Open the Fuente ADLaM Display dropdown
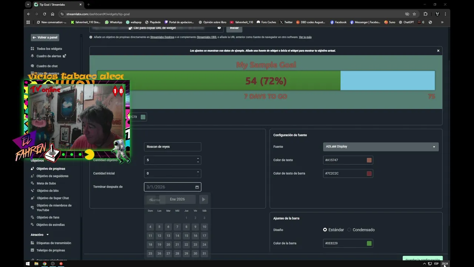The width and height of the screenshot is (474, 267). tap(381, 147)
